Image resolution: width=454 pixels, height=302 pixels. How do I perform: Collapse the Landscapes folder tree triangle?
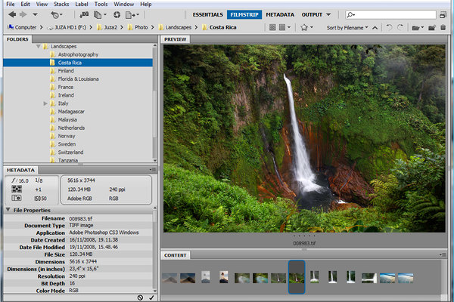click(39, 46)
